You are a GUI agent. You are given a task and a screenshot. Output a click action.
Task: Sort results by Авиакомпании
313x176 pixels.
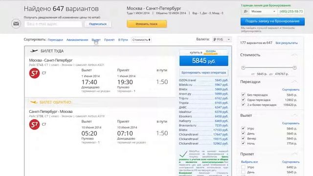tap(77, 40)
